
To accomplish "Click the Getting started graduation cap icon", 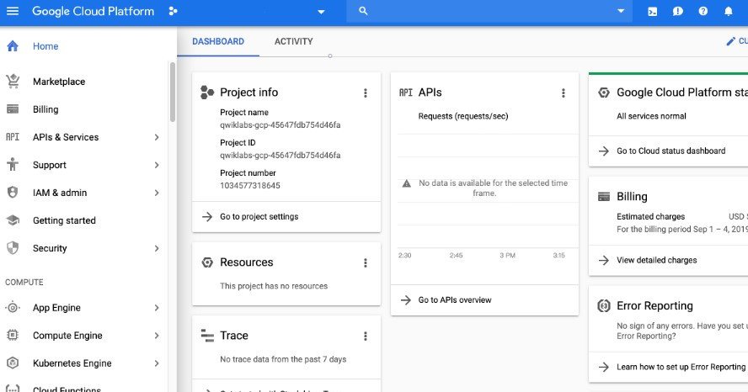I will point(13,220).
